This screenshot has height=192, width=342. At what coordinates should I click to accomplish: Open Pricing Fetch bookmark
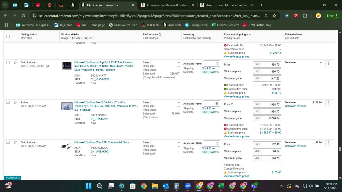pyautogui.click(x=196, y=25)
